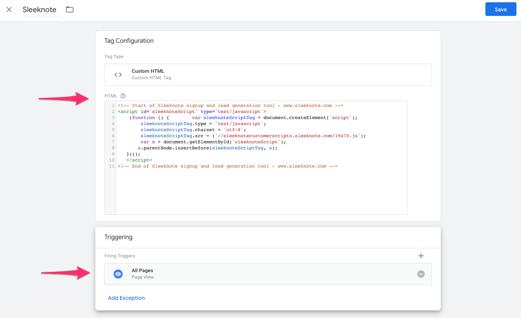Click line number 11 in code gutter
The width and height of the screenshot is (521, 318).
(x=112, y=166)
